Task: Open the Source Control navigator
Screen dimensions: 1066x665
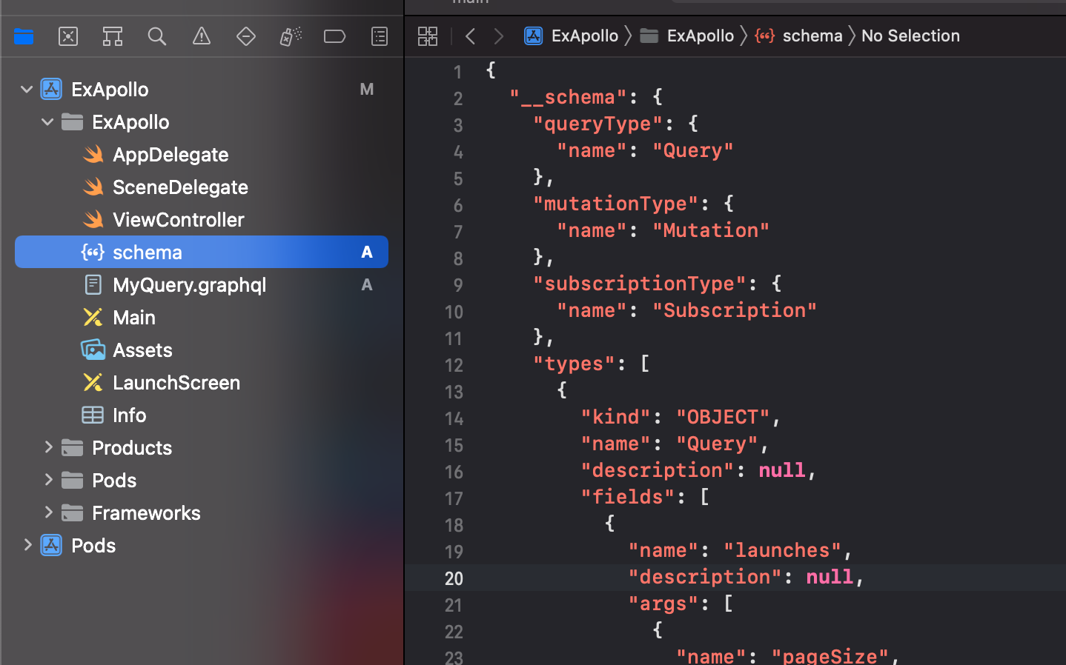Action: (x=68, y=36)
